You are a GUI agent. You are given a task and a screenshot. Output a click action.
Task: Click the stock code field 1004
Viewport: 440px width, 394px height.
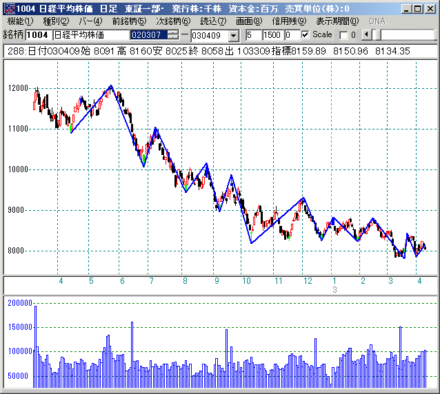tap(37, 35)
